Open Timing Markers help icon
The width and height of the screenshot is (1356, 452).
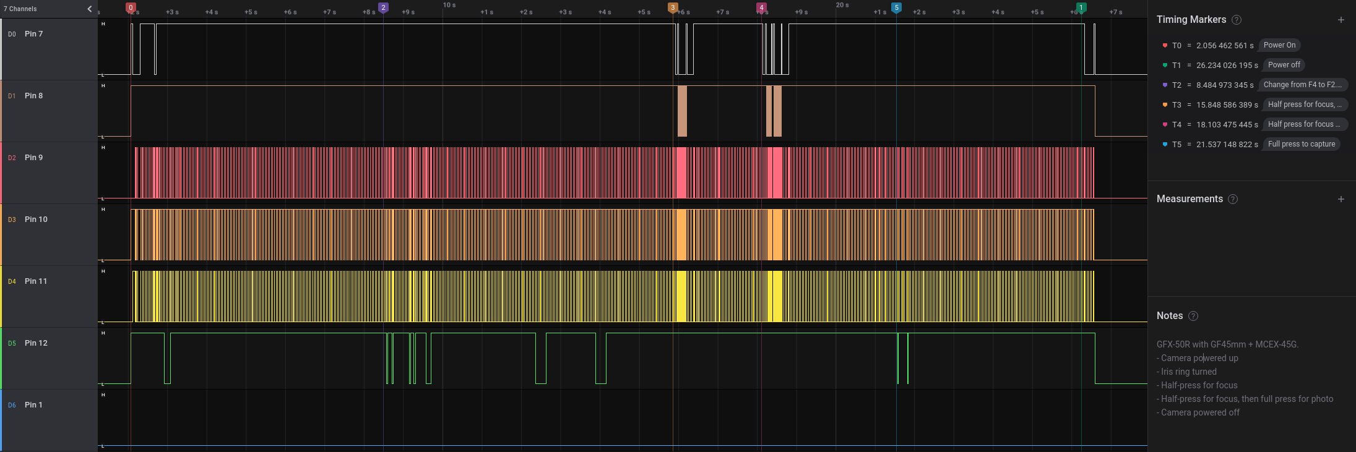pyautogui.click(x=1236, y=20)
